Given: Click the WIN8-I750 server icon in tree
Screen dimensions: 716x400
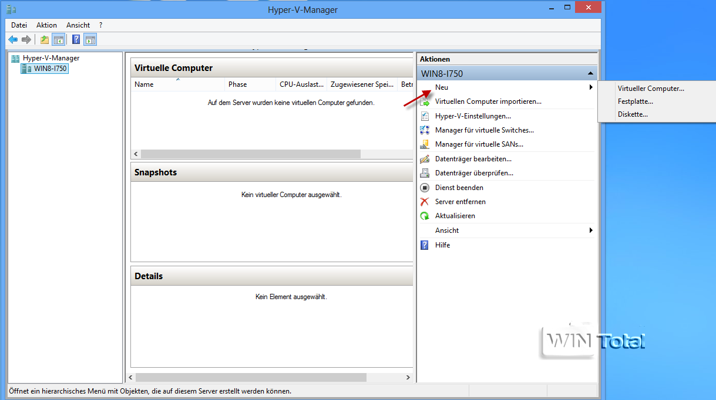Looking at the screenshot, I should click(26, 69).
